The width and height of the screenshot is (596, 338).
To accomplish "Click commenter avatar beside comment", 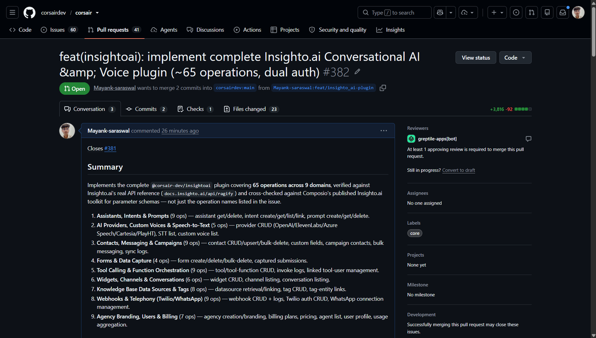I will (x=67, y=131).
